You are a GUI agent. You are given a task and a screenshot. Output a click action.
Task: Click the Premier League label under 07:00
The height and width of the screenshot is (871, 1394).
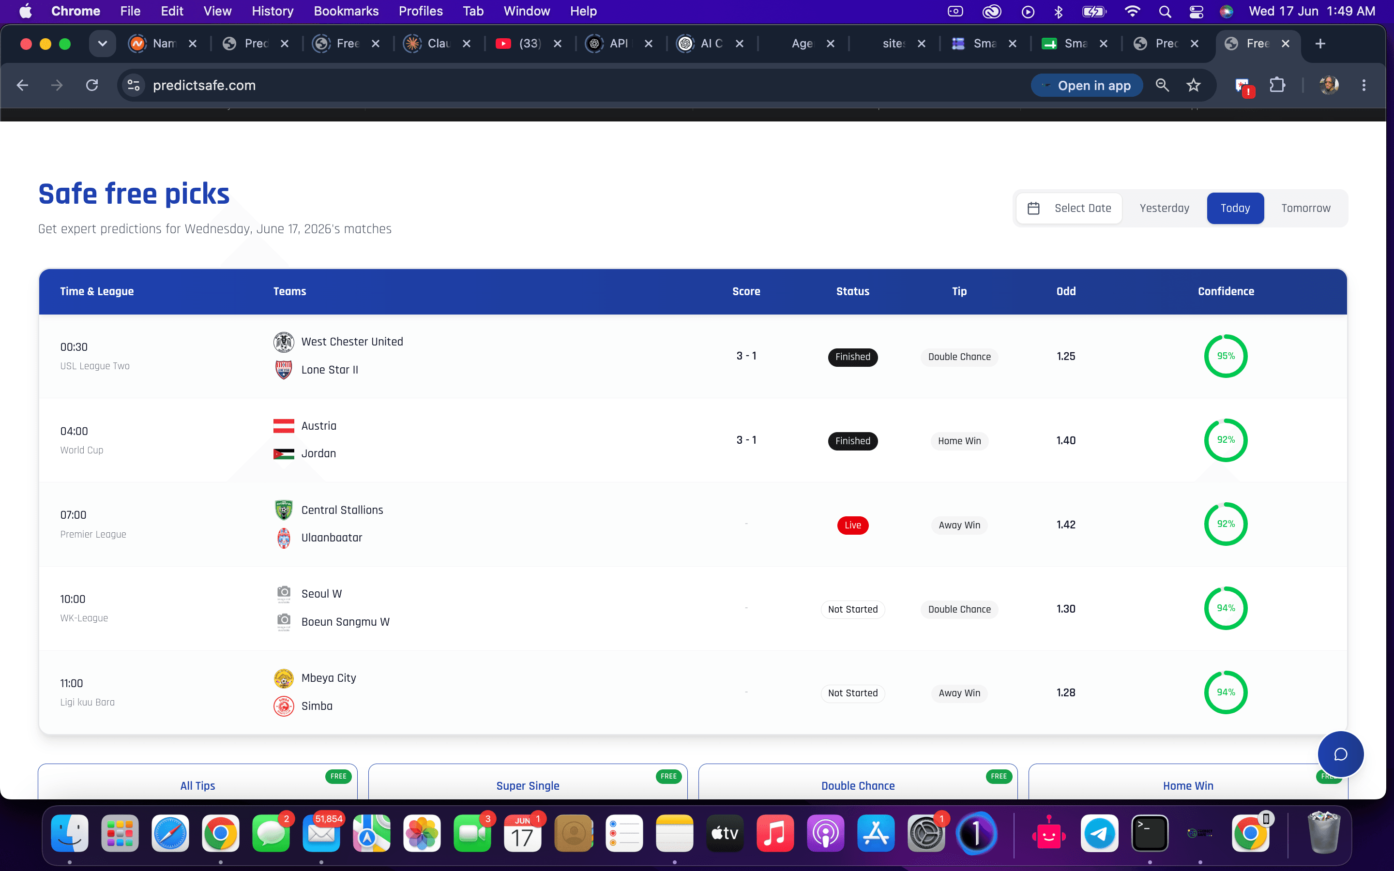[x=93, y=534]
